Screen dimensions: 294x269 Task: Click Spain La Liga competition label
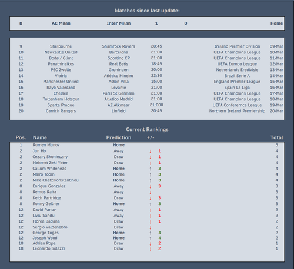(237, 88)
